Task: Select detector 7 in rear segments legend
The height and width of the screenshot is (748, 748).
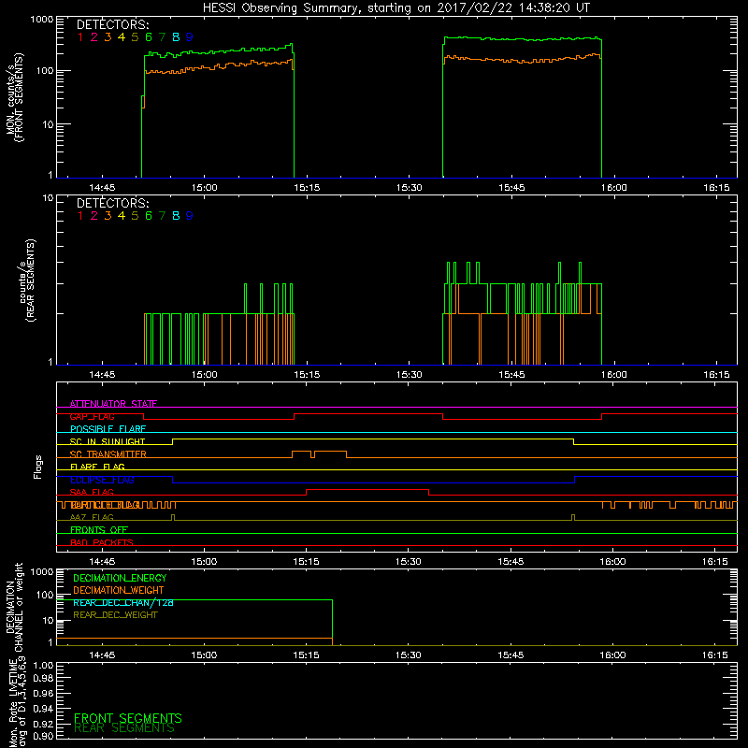Action: click(162, 216)
